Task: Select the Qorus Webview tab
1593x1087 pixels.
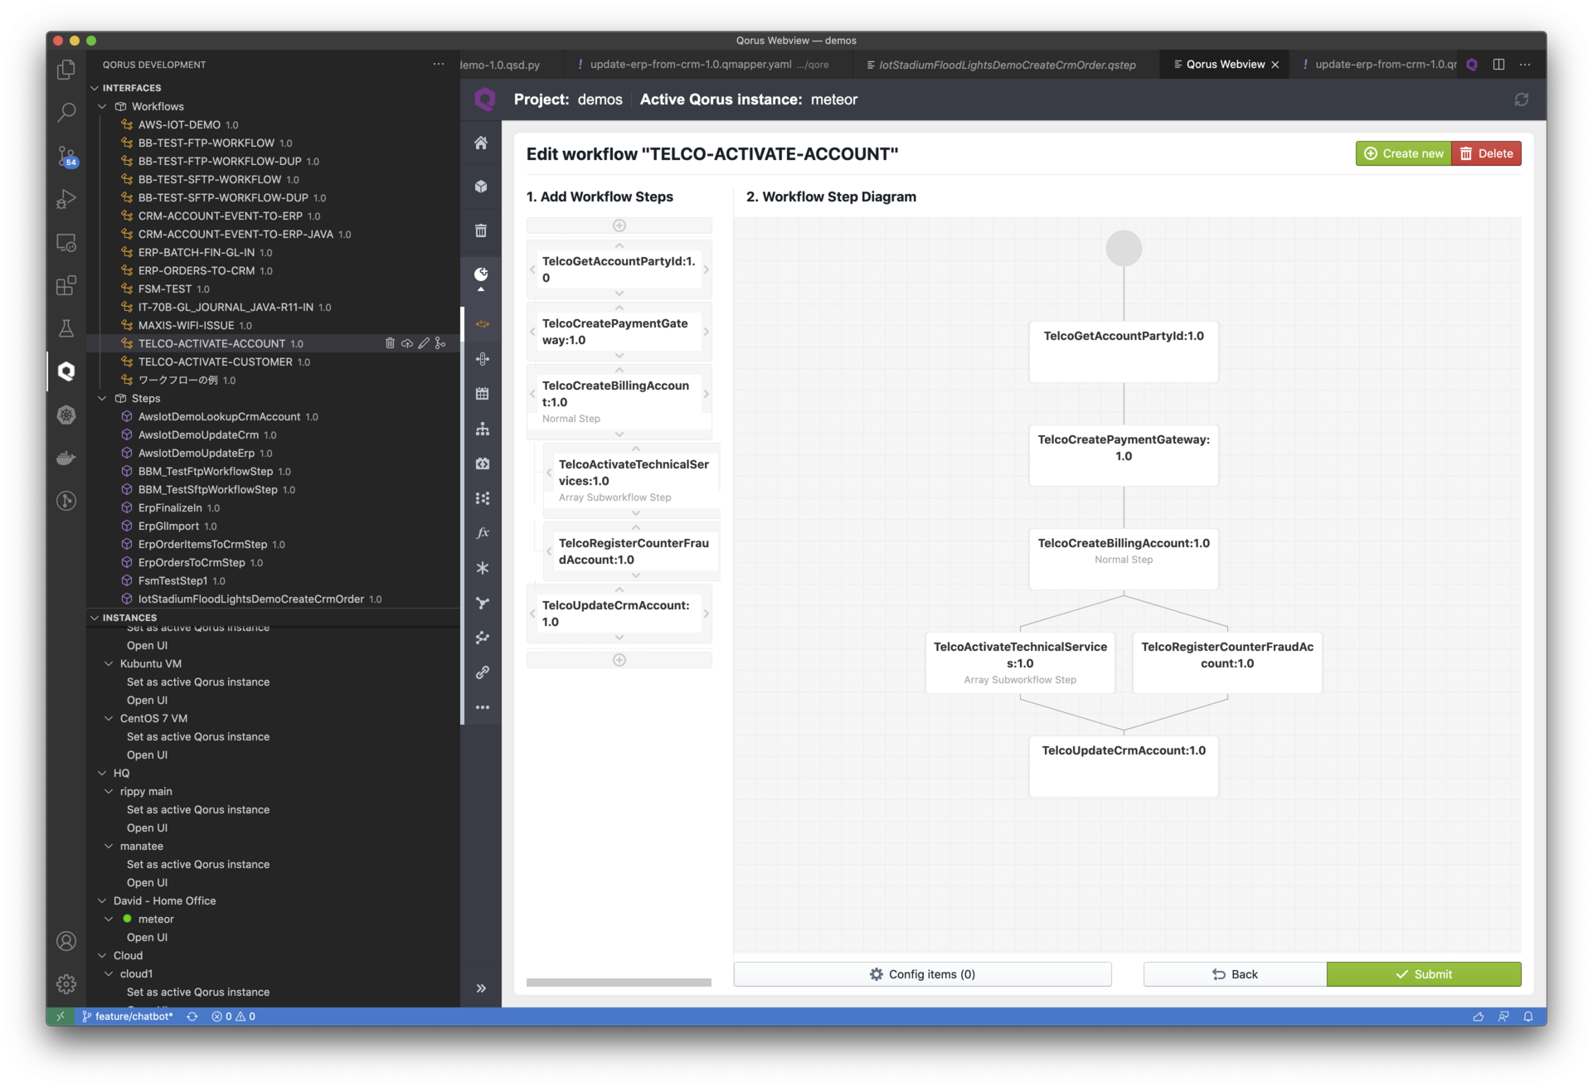Action: pyautogui.click(x=1225, y=65)
